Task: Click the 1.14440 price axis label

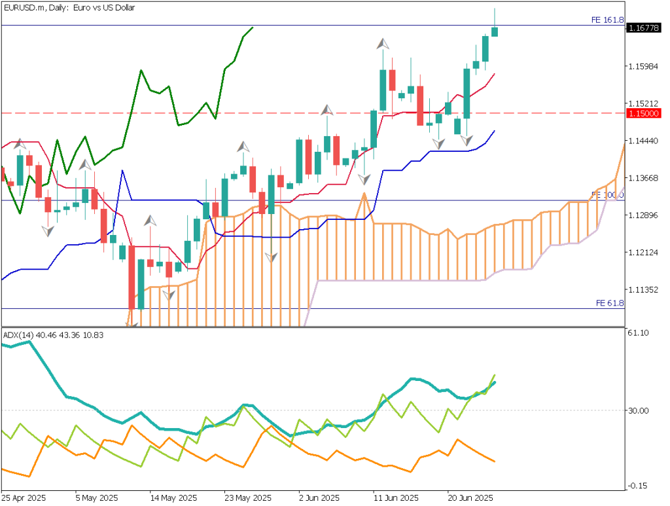Action: [x=643, y=141]
